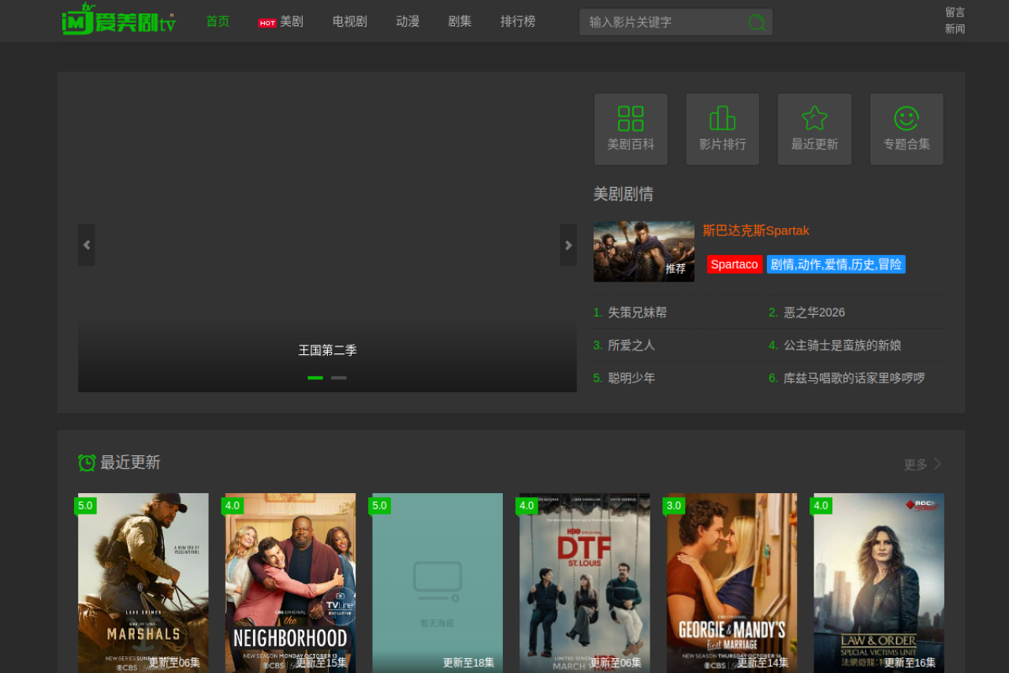Screen dimensions: 1009x673
Task: Focus the 输入影片关键字 search field
Action: point(666,22)
